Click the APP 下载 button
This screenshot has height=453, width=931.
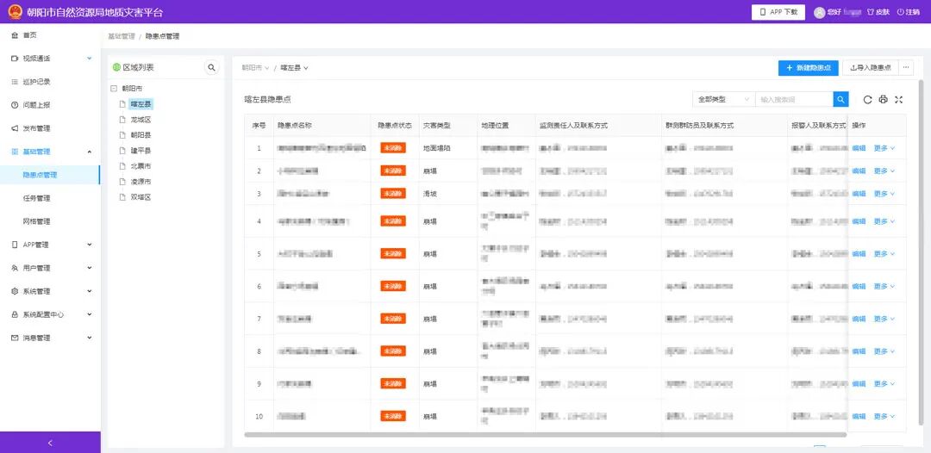[x=778, y=12]
